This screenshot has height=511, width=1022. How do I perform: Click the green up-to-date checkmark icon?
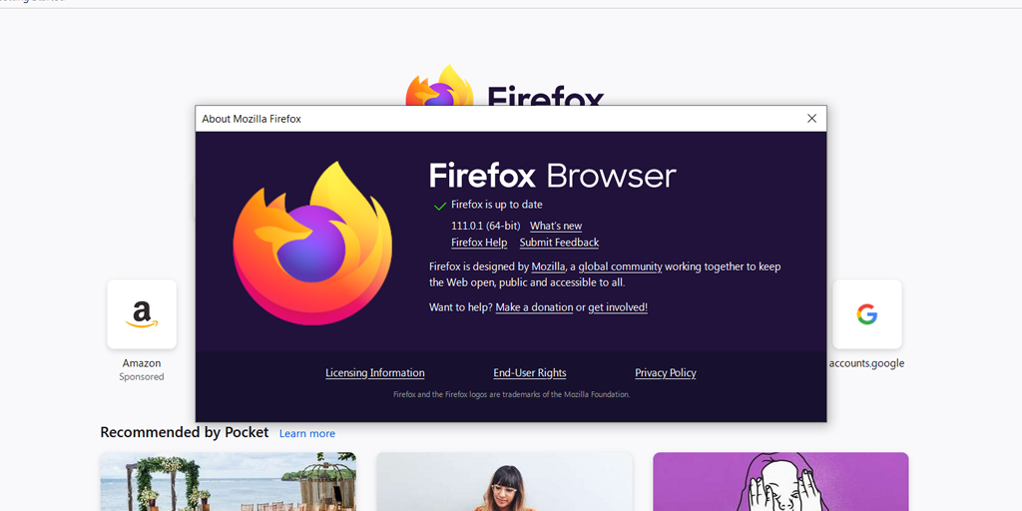(x=440, y=206)
